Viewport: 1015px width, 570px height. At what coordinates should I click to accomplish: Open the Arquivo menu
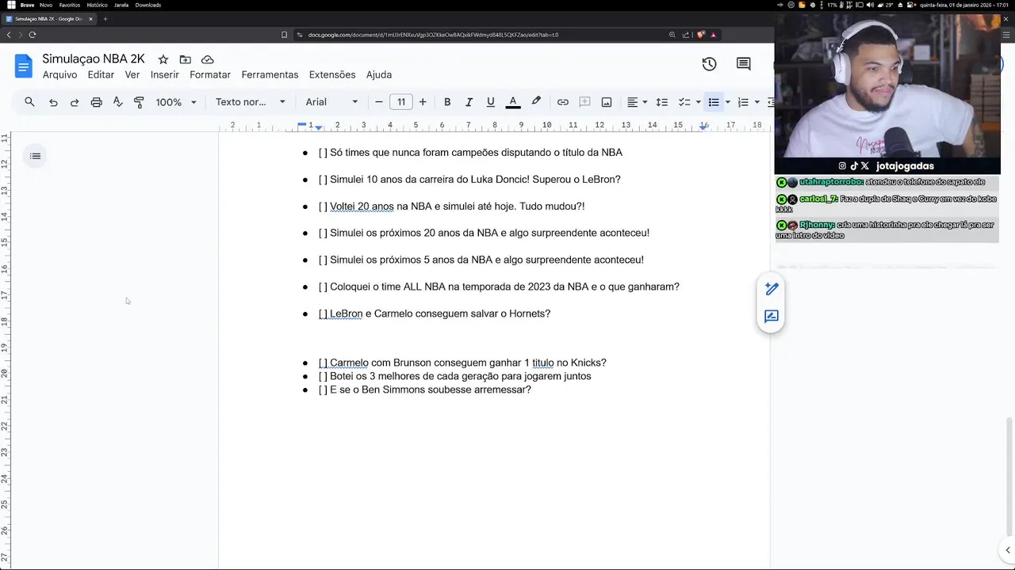coord(59,74)
